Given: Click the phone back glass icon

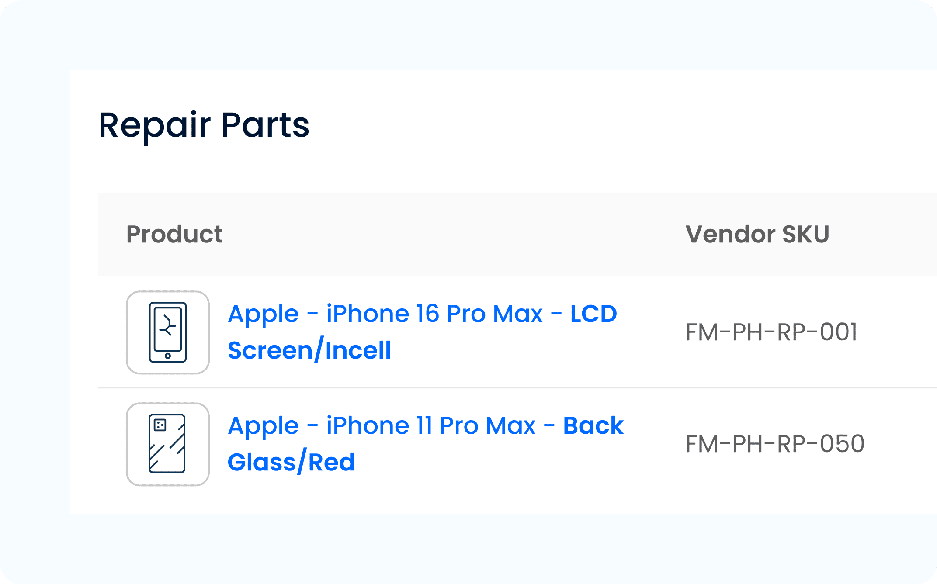Looking at the screenshot, I should tap(168, 444).
